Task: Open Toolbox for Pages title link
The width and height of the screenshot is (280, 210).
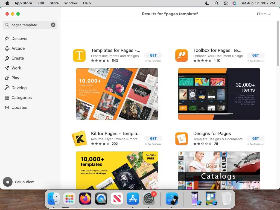Action: 217,50
